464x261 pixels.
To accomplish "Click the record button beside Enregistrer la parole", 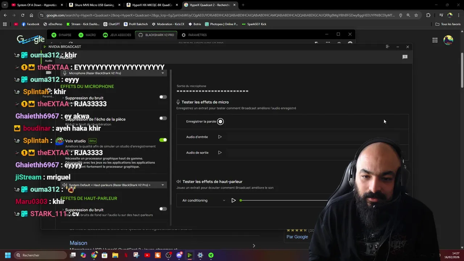I will [220, 121].
